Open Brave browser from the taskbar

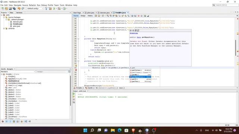(133, 130)
